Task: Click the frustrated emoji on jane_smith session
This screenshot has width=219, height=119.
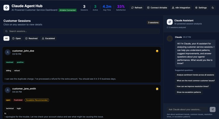Action: pos(157,89)
